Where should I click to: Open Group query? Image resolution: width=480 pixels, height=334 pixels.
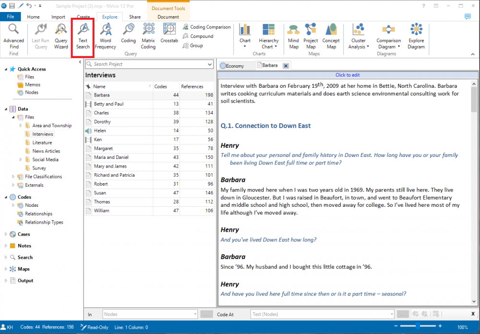tap(192, 46)
